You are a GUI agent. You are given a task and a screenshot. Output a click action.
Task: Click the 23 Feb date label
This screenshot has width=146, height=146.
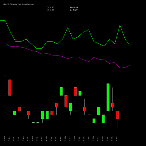point(18,139)
